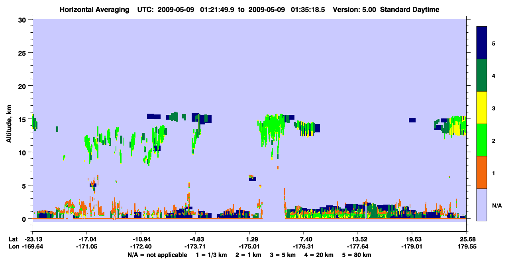Click latitude value -17.04
This screenshot has width=518, height=266.
click(x=87, y=239)
